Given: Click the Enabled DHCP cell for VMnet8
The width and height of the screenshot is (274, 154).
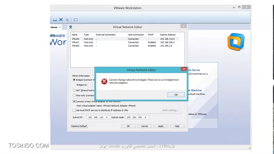Looking at the screenshot, I should click(152, 46).
